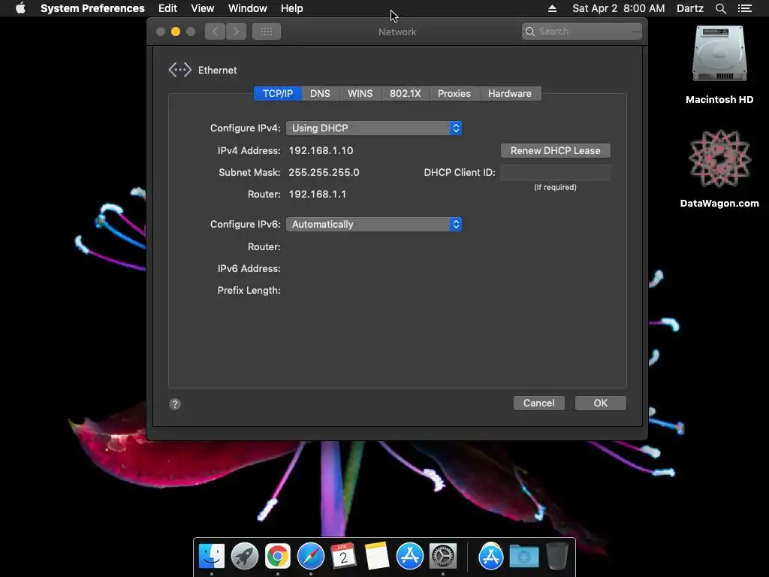Click the Search field in Network window
The width and height of the screenshot is (769, 577).
[x=582, y=32]
